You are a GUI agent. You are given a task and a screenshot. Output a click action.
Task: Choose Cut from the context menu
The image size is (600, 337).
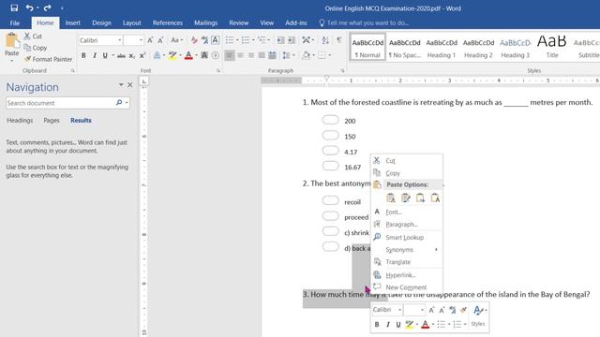(x=407, y=161)
